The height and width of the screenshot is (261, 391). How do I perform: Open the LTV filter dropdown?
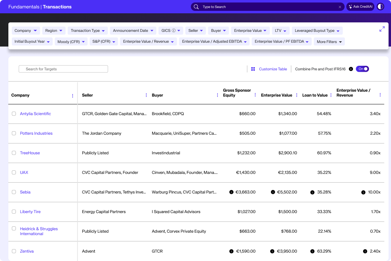click(x=281, y=30)
